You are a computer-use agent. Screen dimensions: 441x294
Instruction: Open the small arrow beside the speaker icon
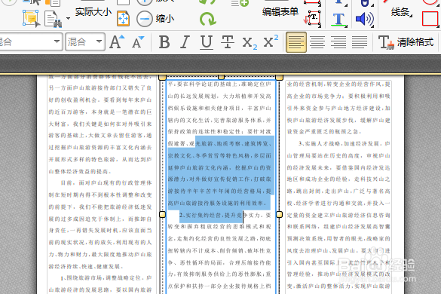coord(372,26)
